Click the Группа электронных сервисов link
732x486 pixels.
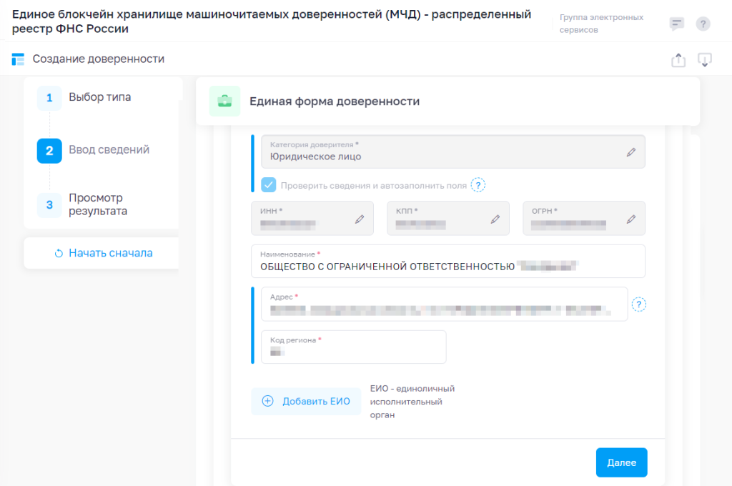tap(601, 24)
